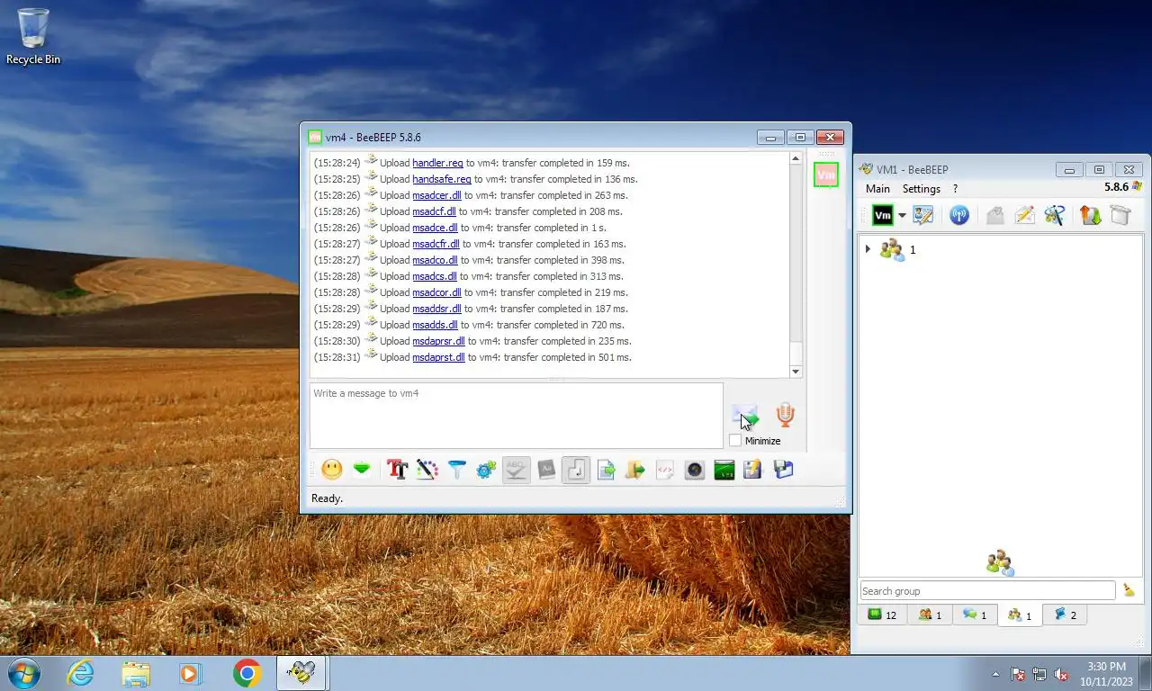
Task: Open file transfers up-down arrows icon
Action: [1091, 215]
